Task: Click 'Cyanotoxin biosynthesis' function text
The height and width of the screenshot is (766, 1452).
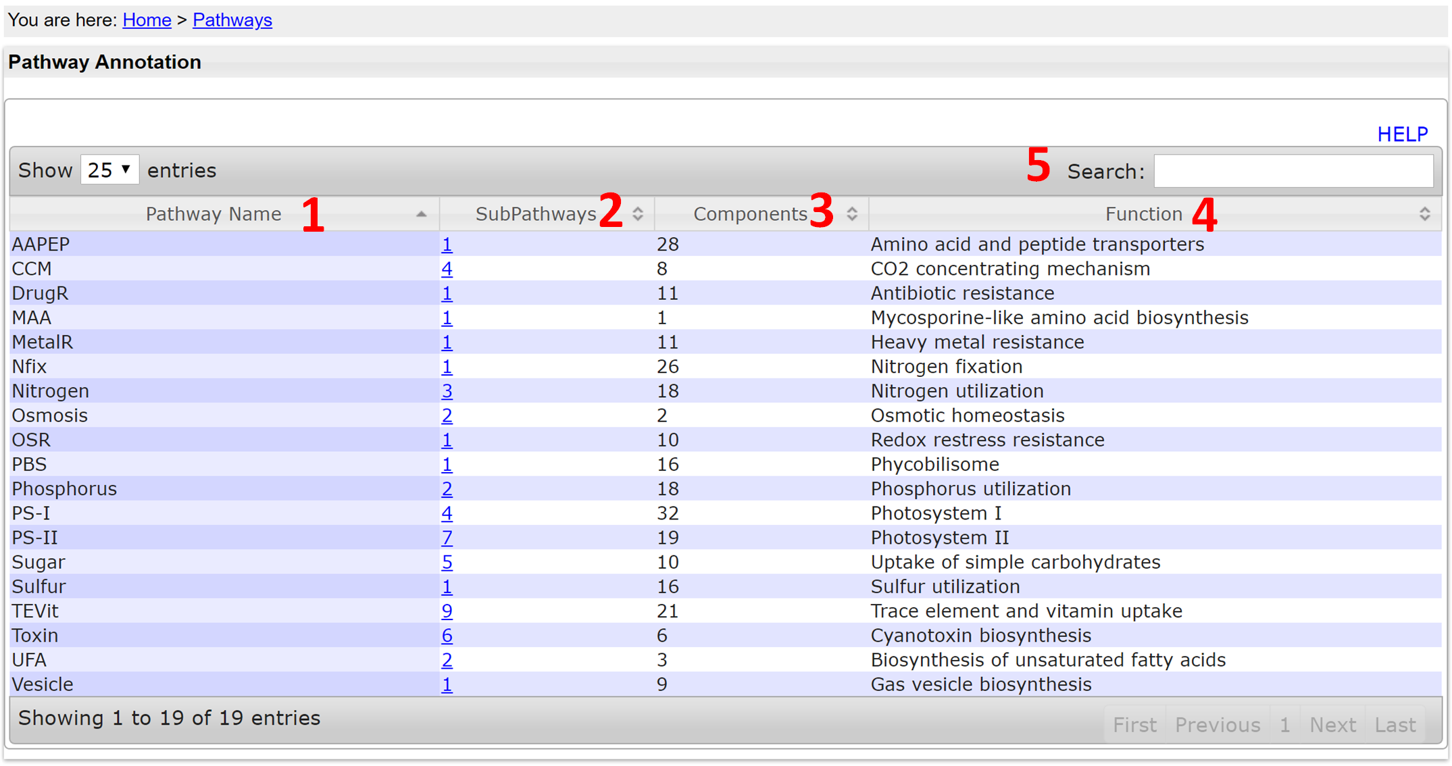Action: (x=980, y=636)
